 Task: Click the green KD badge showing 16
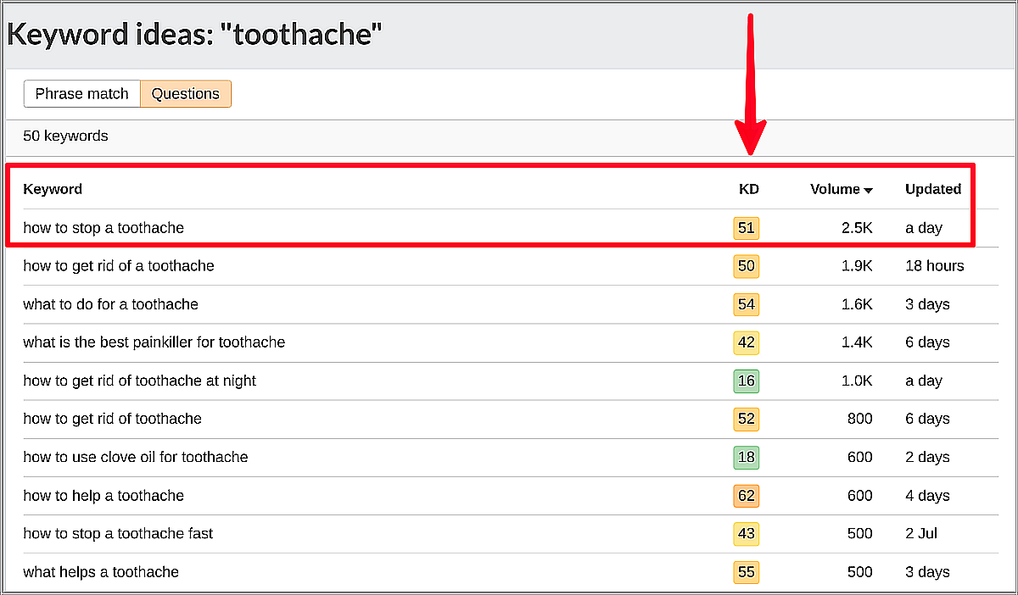click(746, 381)
